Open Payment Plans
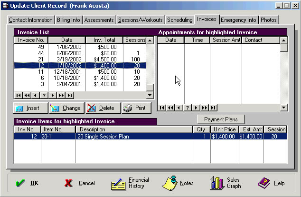This screenshot has width=301, height=197. click(x=220, y=119)
